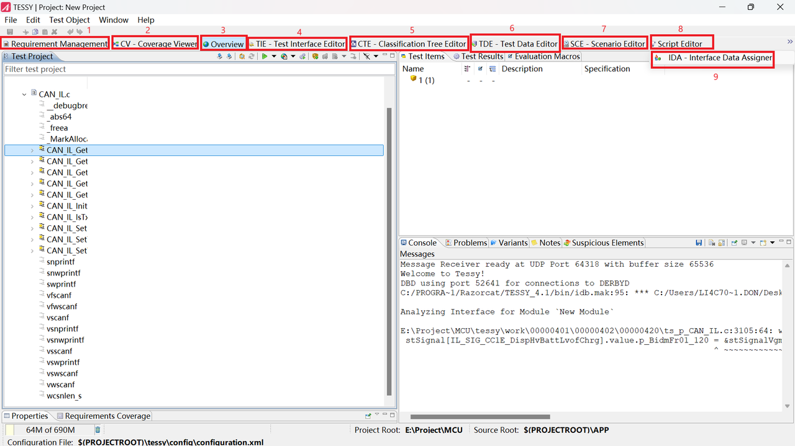Viewport: 795px width, 446px height.
Task: Click the Save icon in the main toolbar
Action: (x=10, y=32)
